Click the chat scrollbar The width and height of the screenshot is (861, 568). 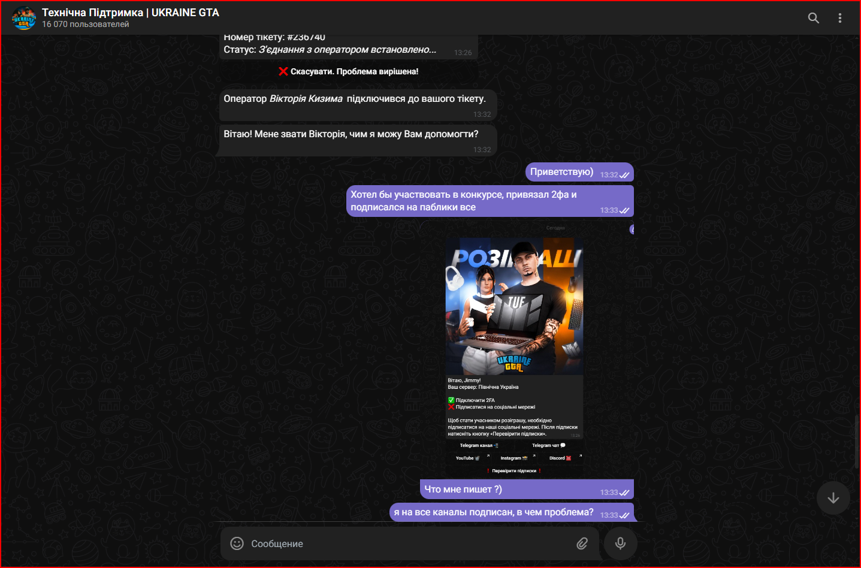[857, 442]
